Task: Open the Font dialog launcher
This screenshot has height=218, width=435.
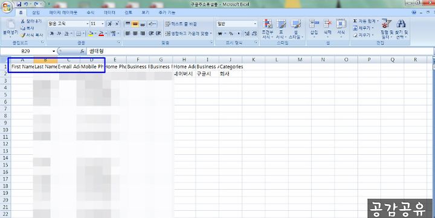Action: (x=119, y=43)
